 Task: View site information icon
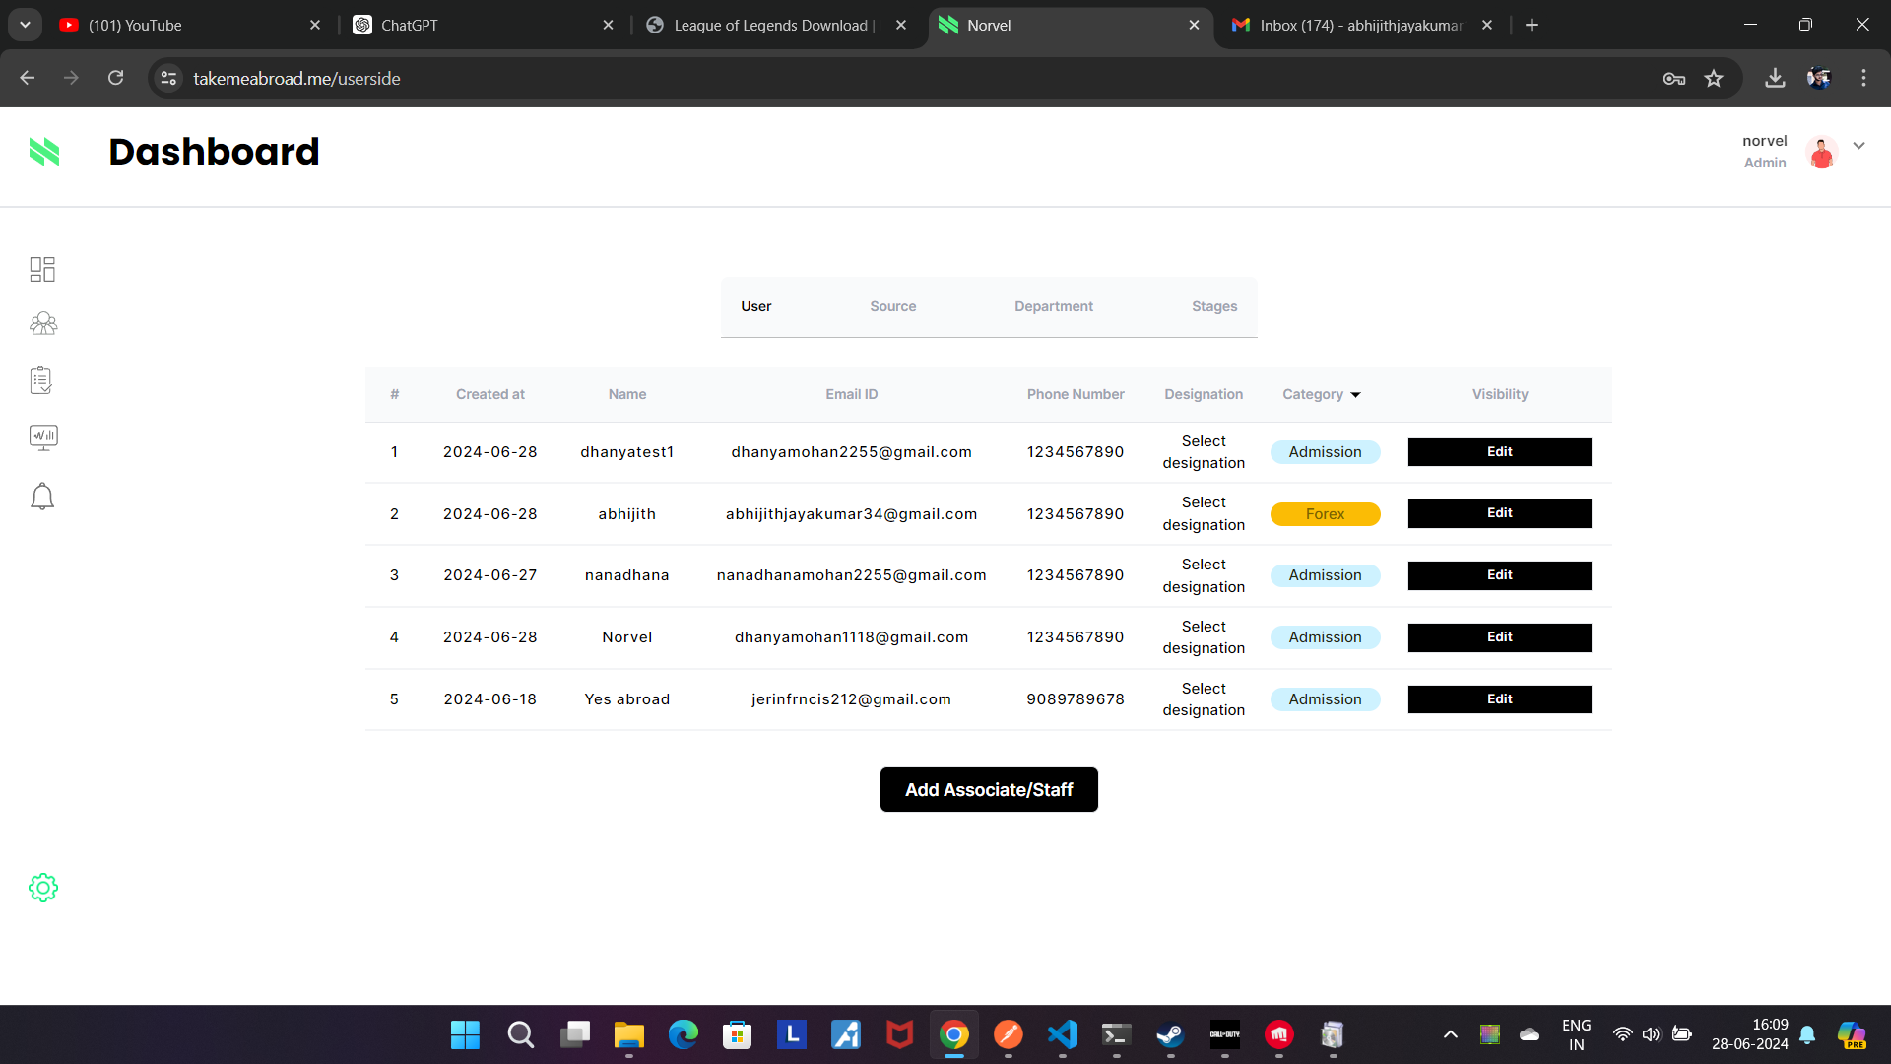click(169, 78)
